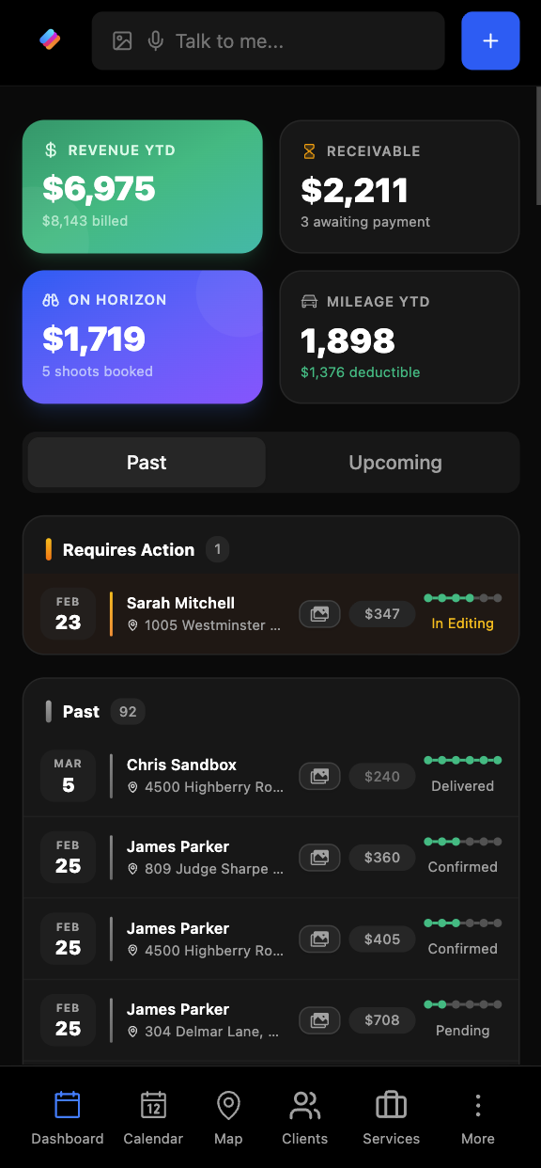
Task: Select the Clients icon in the bottom navigation
Action: tap(304, 1105)
